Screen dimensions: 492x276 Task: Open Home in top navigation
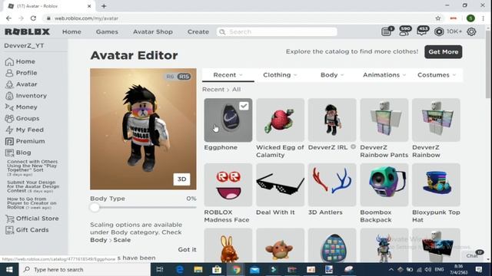coord(71,31)
